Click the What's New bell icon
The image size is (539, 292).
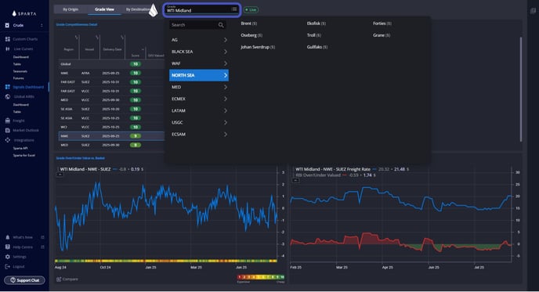coord(8,237)
